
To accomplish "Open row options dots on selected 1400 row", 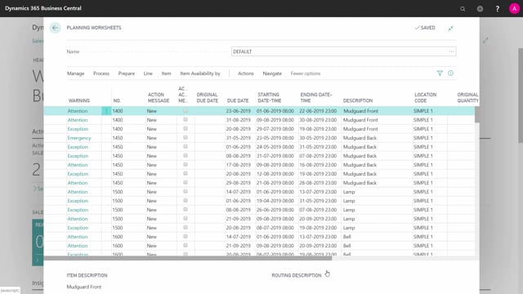I will (106, 111).
